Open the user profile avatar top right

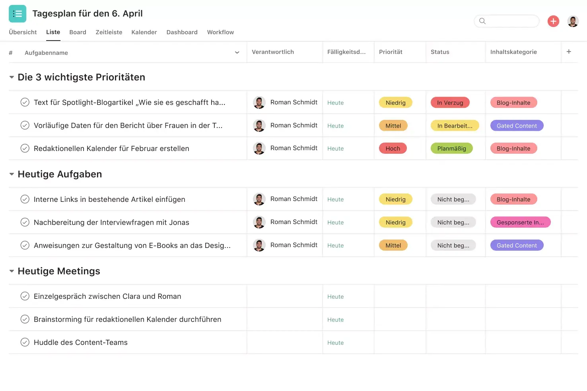point(573,21)
